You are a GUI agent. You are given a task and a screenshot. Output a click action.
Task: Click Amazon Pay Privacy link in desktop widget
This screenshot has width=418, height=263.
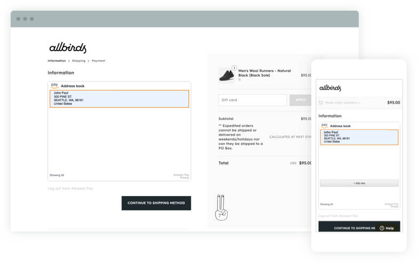[181, 176]
